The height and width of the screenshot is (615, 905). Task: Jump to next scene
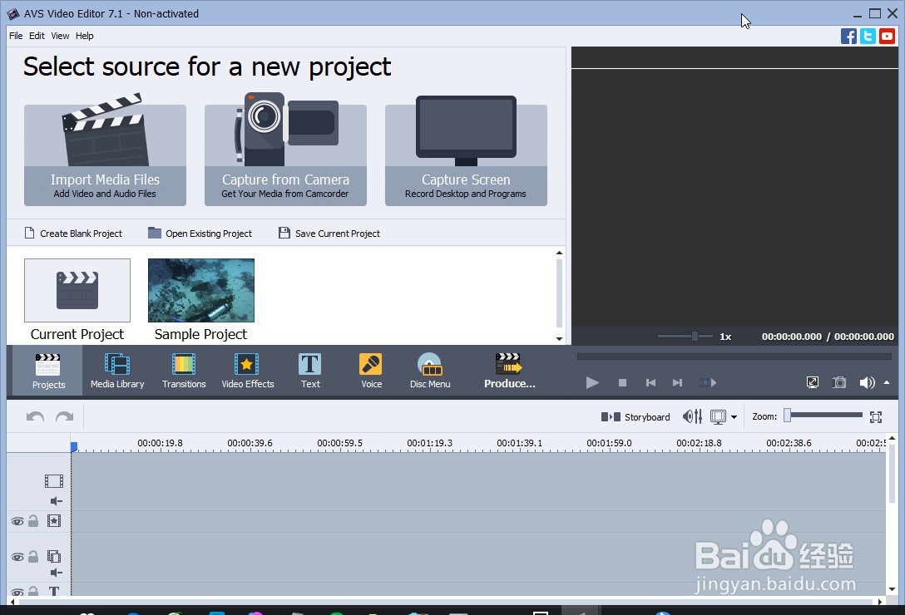point(708,382)
